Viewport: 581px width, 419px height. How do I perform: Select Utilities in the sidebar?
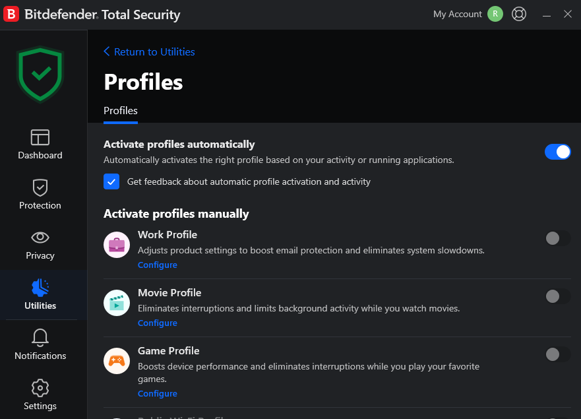tap(40, 295)
